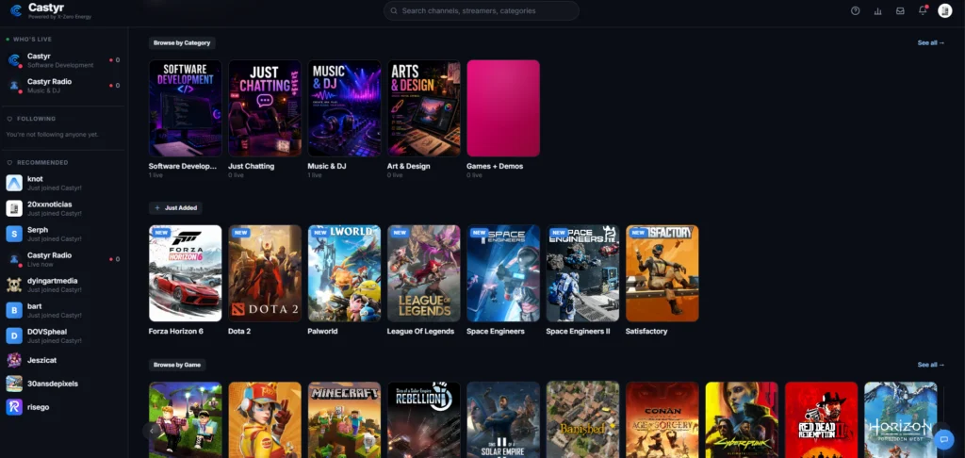
Task: Open the notifications bell icon
Action: pyautogui.click(x=923, y=10)
